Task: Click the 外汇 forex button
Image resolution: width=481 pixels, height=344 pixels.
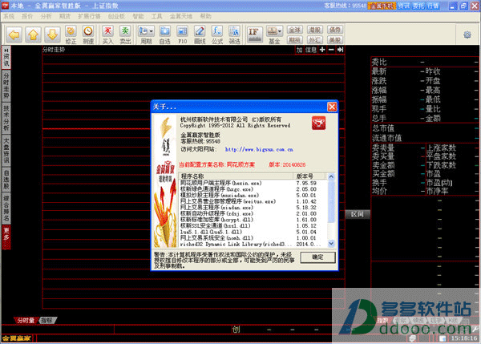Action: 315,39
